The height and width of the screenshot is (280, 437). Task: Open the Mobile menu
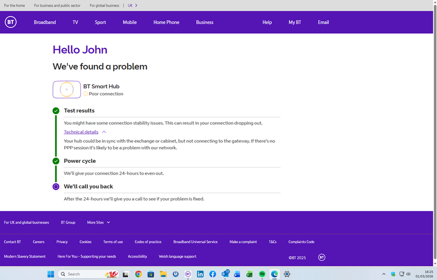coord(130,22)
